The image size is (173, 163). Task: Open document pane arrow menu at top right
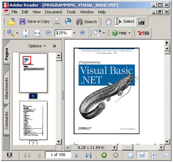point(167,43)
